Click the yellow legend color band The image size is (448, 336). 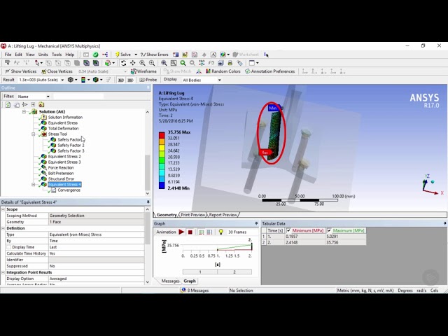click(x=162, y=148)
